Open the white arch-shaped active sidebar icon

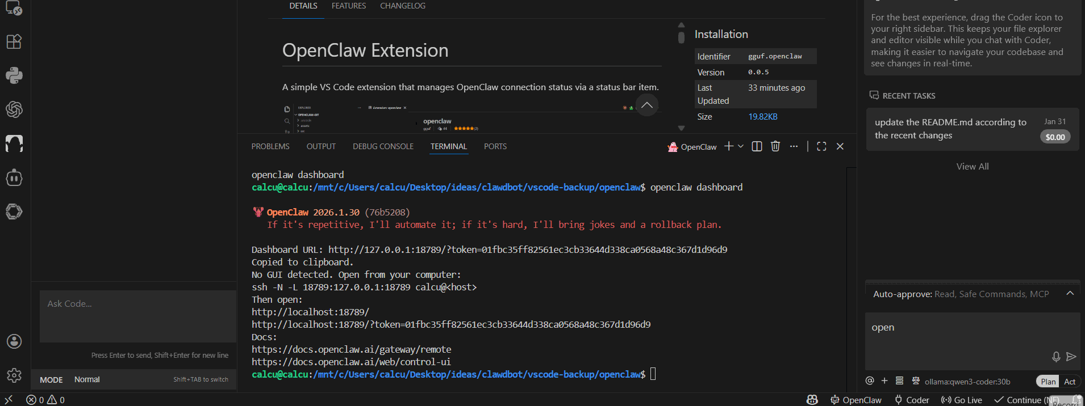point(14,143)
